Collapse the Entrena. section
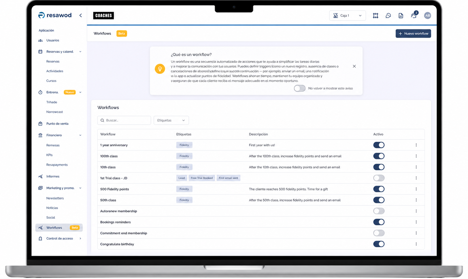 (80, 92)
